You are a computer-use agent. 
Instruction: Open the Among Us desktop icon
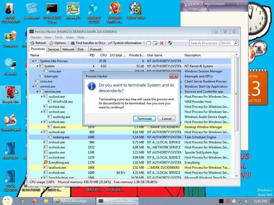click(x=73, y=11)
